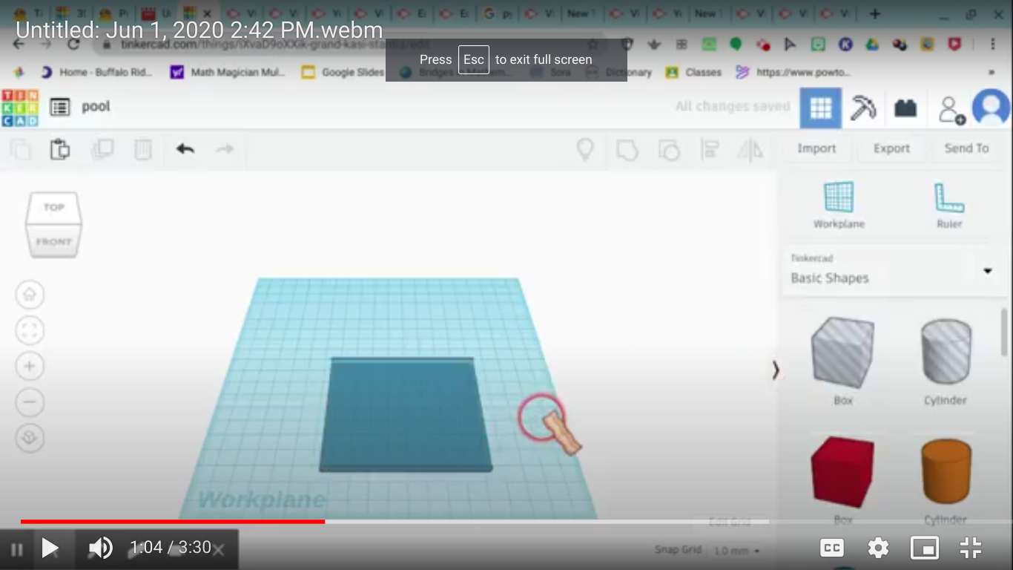Click the Fit all in view button
This screenshot has height=570, width=1013.
(x=30, y=330)
